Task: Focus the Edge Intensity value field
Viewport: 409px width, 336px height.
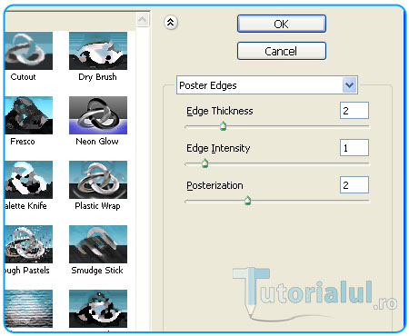Action: [x=354, y=148]
